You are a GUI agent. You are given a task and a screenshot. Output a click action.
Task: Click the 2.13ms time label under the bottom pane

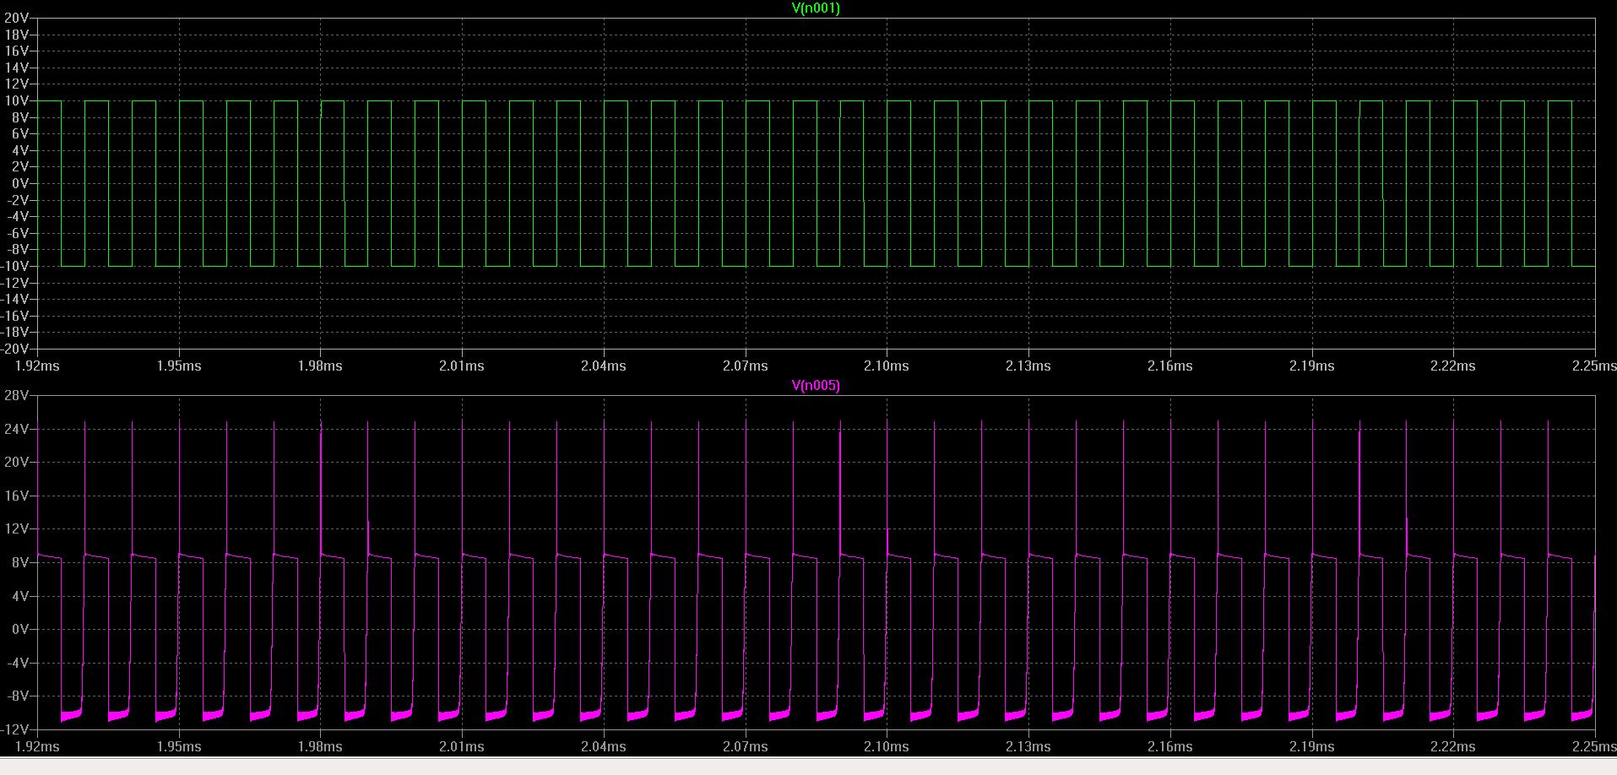[x=1028, y=746]
